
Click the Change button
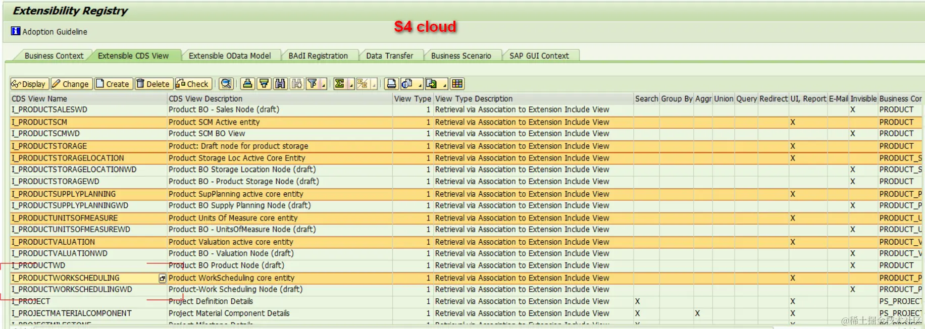(71, 84)
